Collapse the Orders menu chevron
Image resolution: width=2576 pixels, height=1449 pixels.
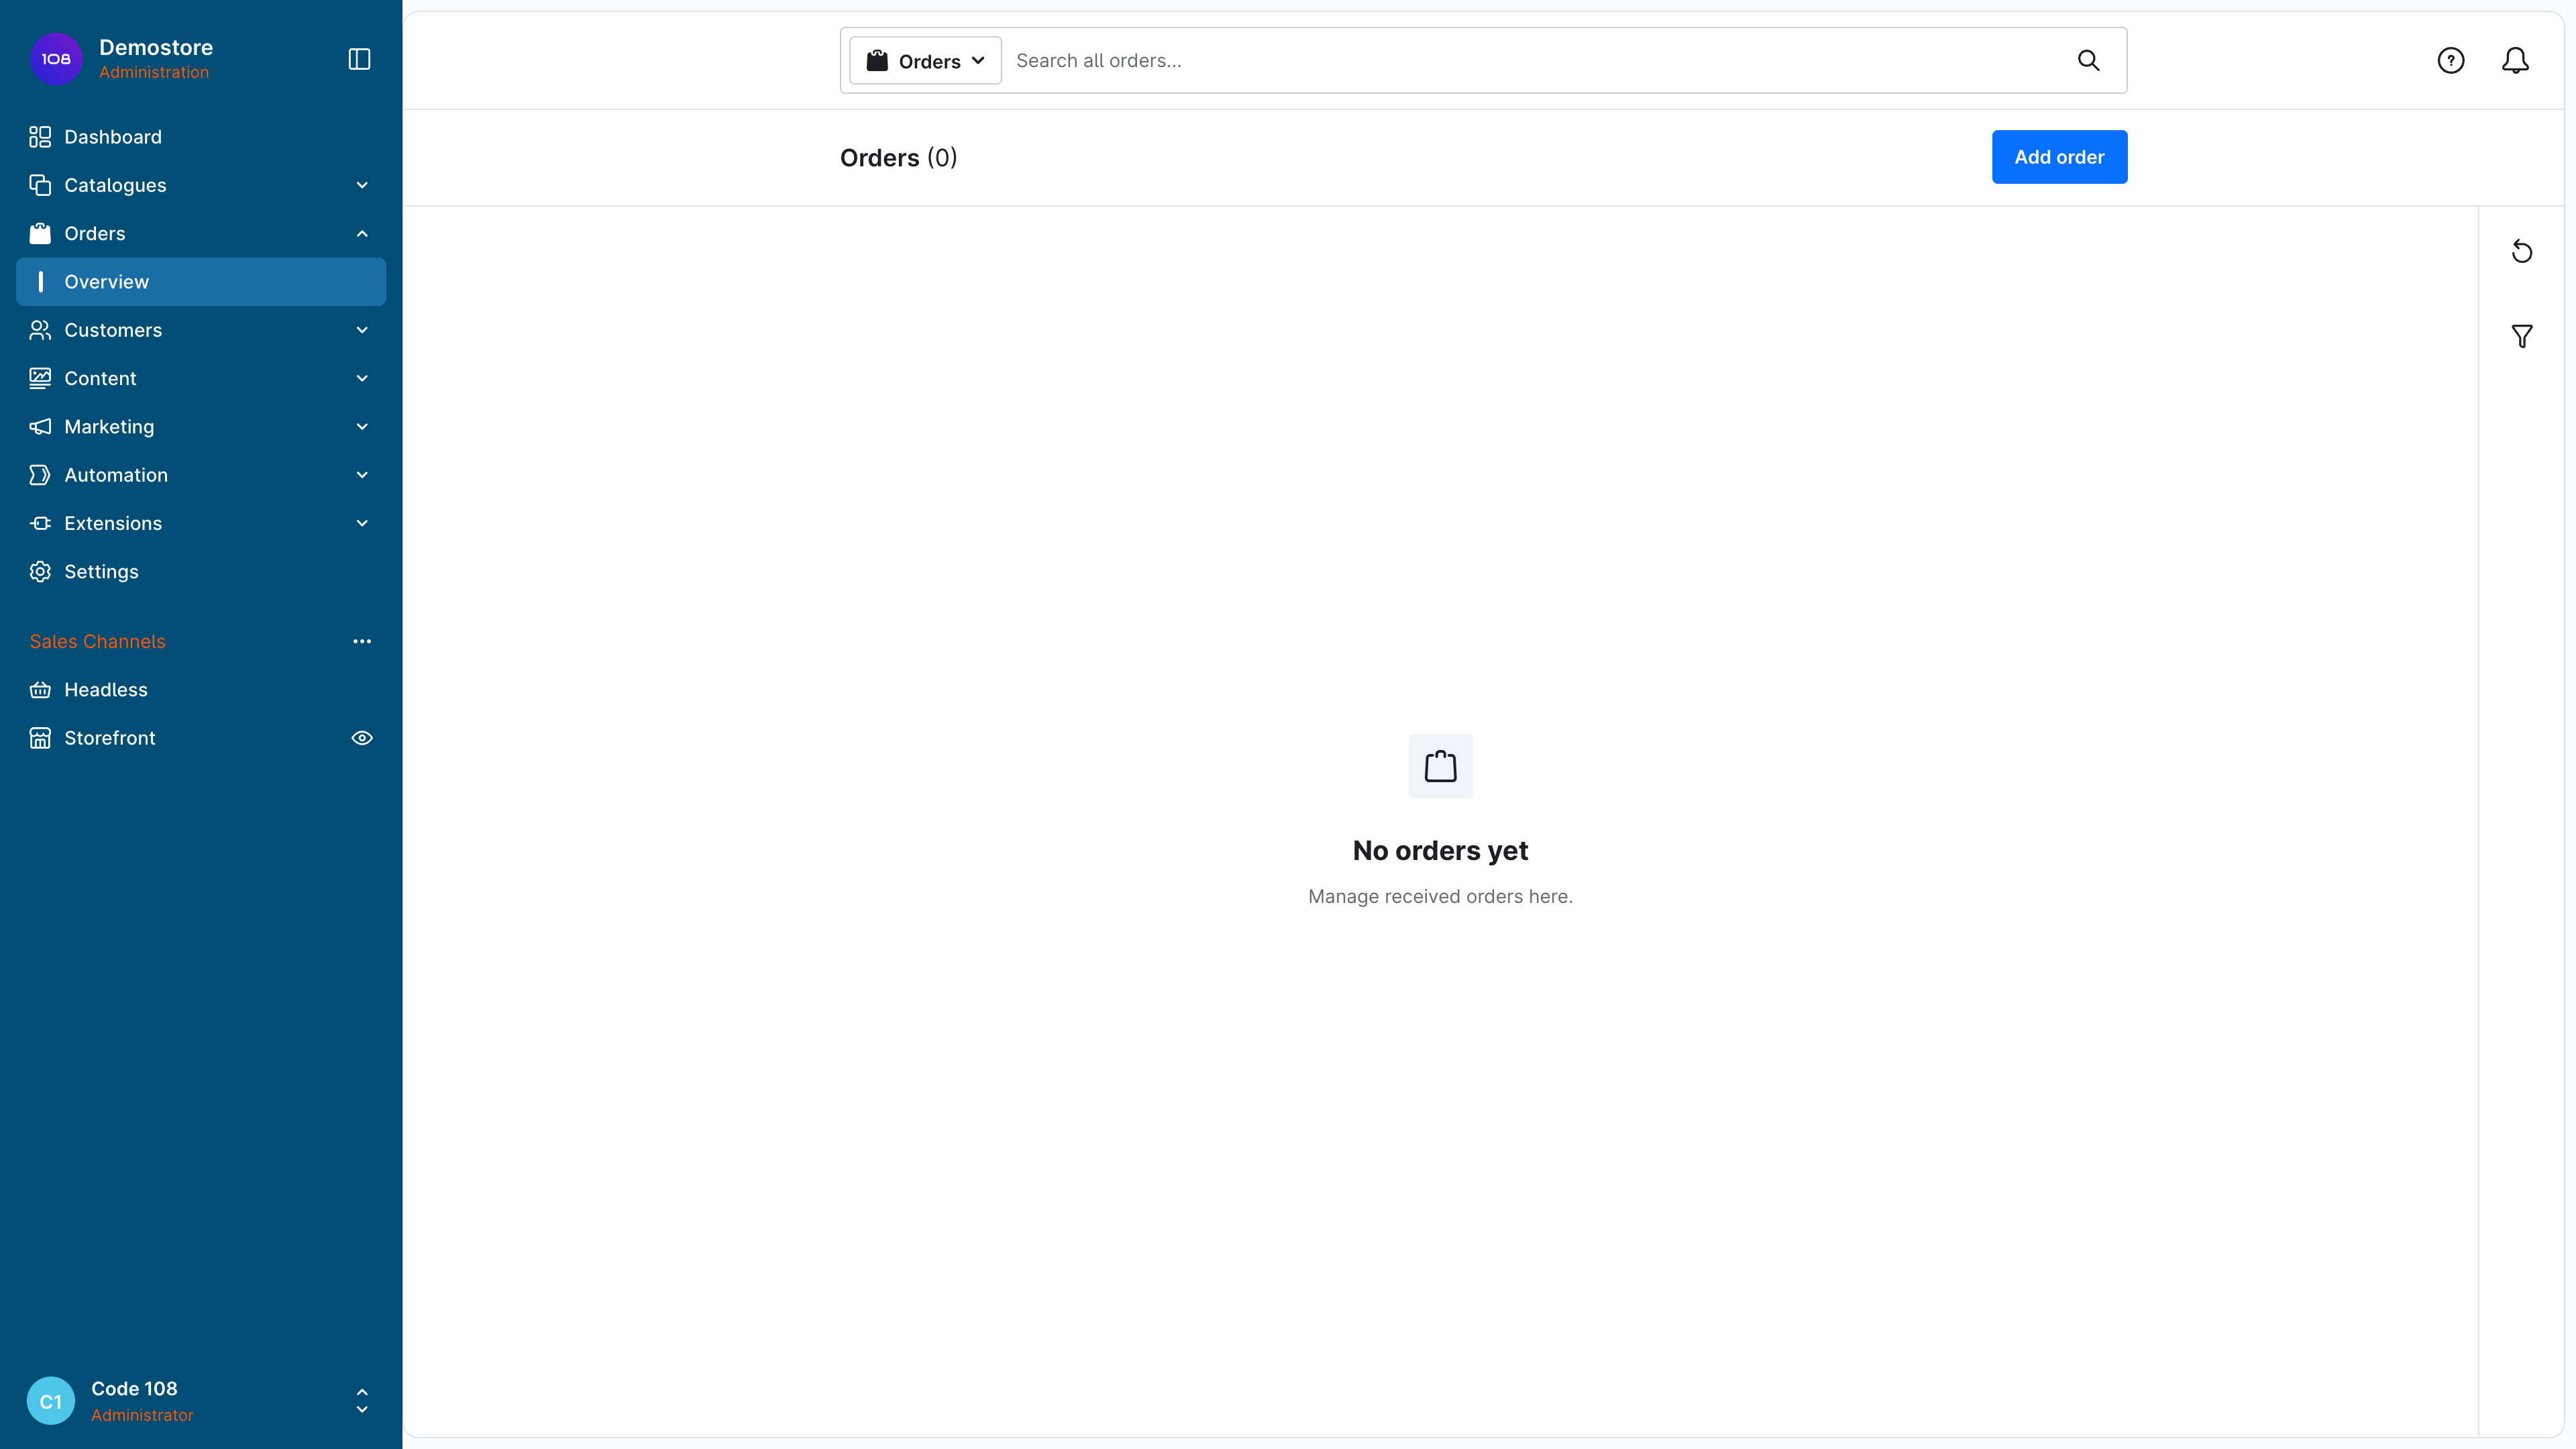click(x=362, y=234)
